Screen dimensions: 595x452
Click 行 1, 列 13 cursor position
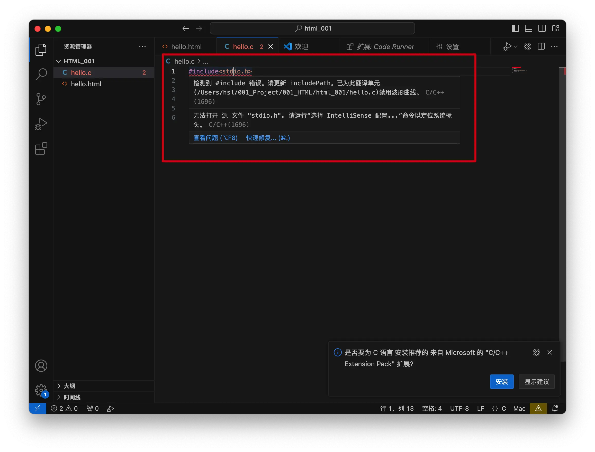[x=396, y=408]
